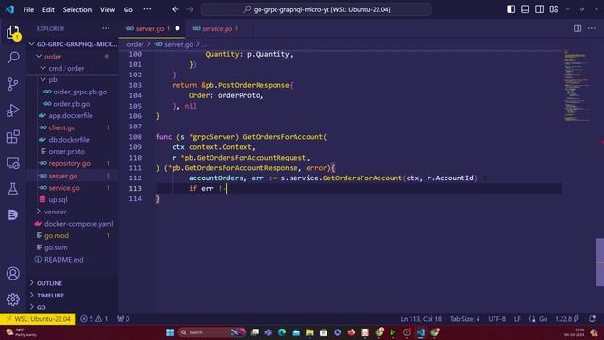This screenshot has width=604, height=340.
Task: Toggle the secondary side bar layout
Action: click(539, 9)
